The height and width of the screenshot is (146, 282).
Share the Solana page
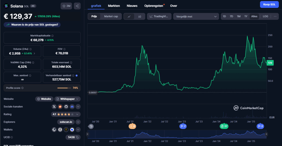[77, 6]
